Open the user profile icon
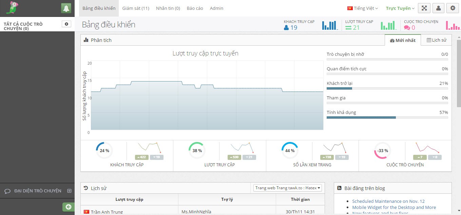Image resolution: width=461 pixels, height=215 pixels. 438,8
